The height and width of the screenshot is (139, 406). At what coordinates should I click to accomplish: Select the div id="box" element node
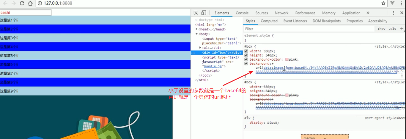[222, 53]
